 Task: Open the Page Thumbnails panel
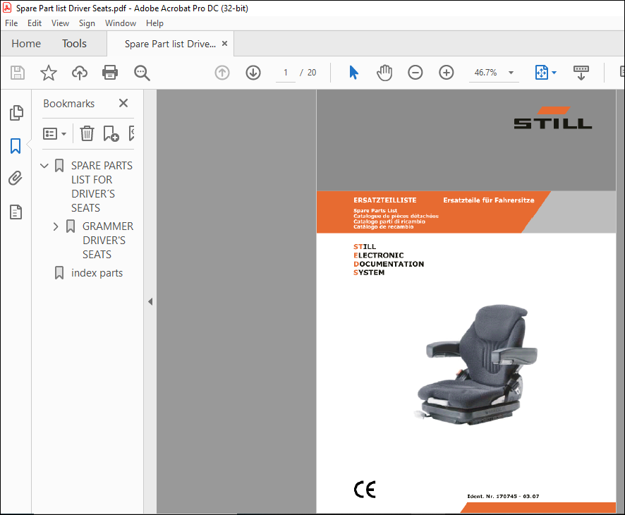click(16, 113)
